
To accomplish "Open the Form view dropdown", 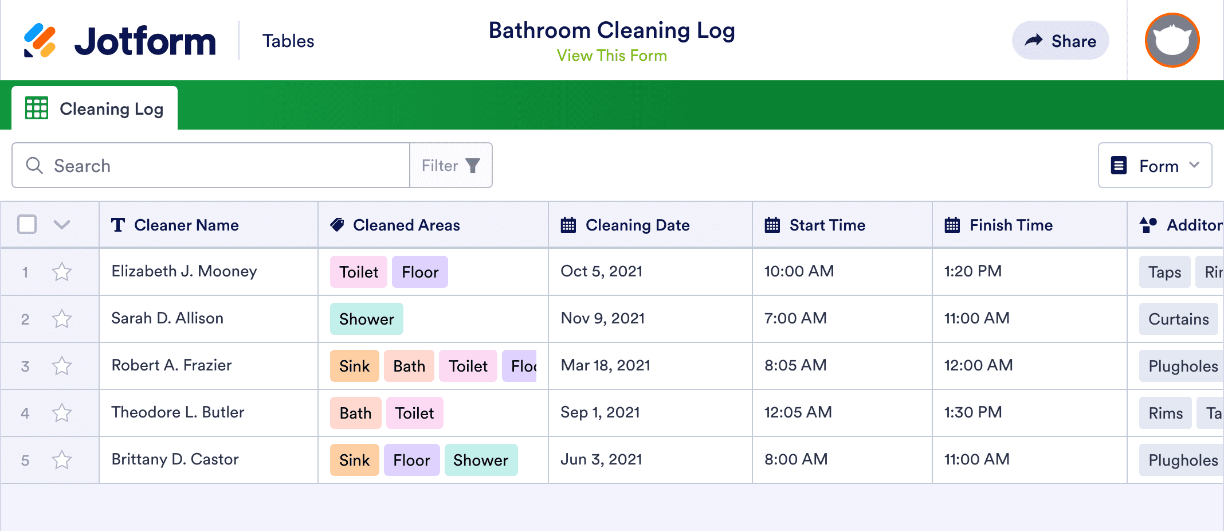I will coord(1154,165).
